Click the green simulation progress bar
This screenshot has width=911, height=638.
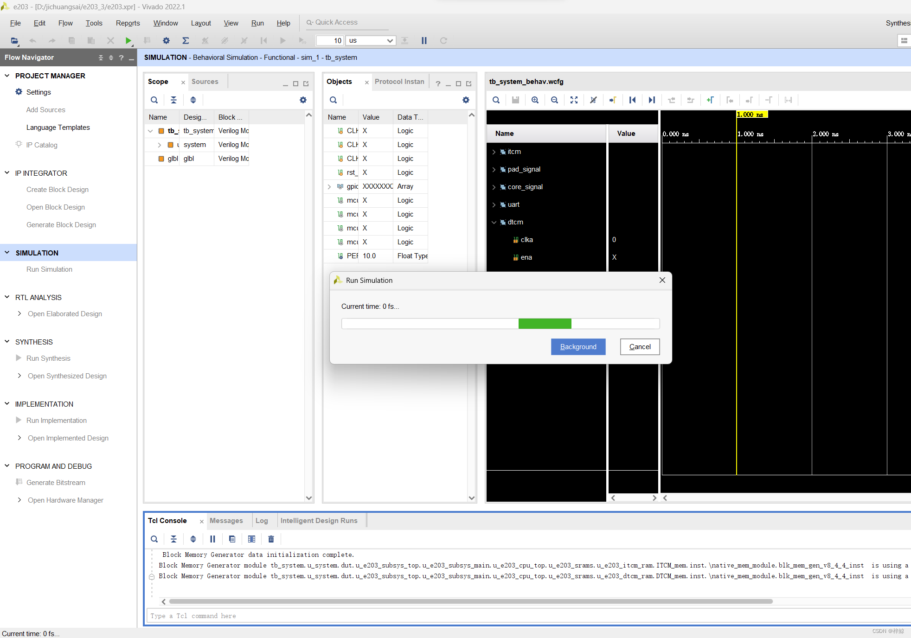tap(545, 324)
